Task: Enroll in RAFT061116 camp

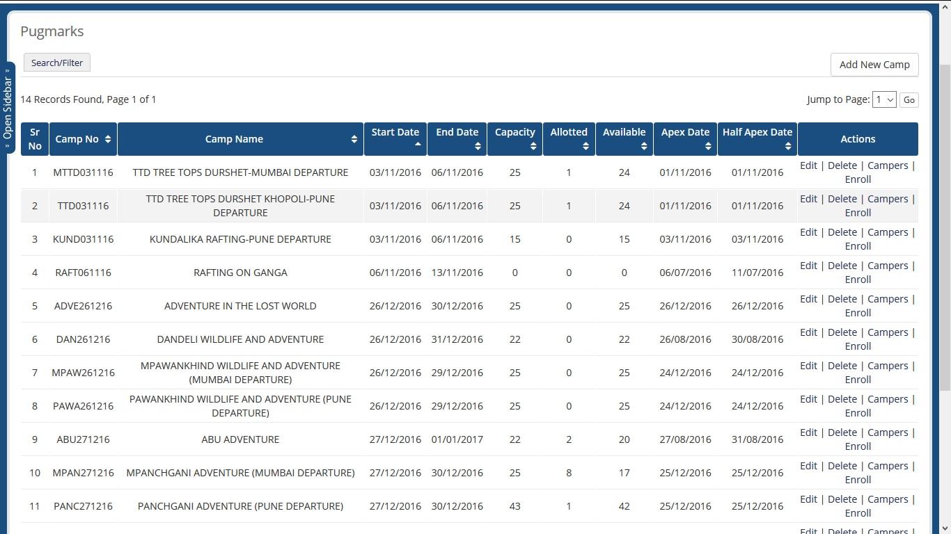Action: click(x=858, y=280)
